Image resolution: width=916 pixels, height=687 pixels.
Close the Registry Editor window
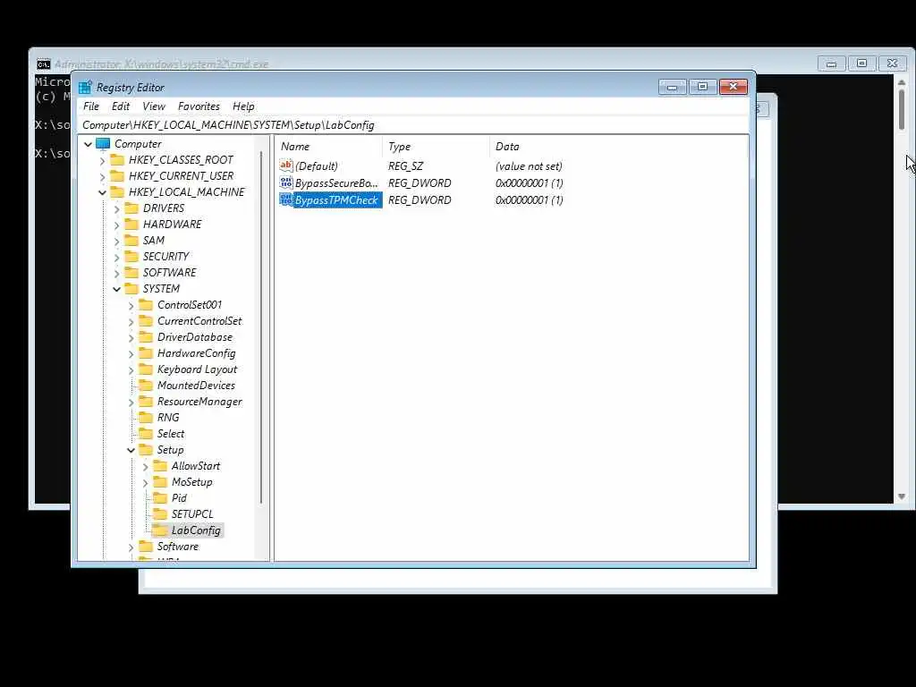[734, 87]
